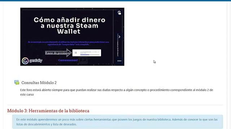Viewport: 231px width, 129px height.
Task: Go to next Genially slide arrow
Action: click(119, 37)
